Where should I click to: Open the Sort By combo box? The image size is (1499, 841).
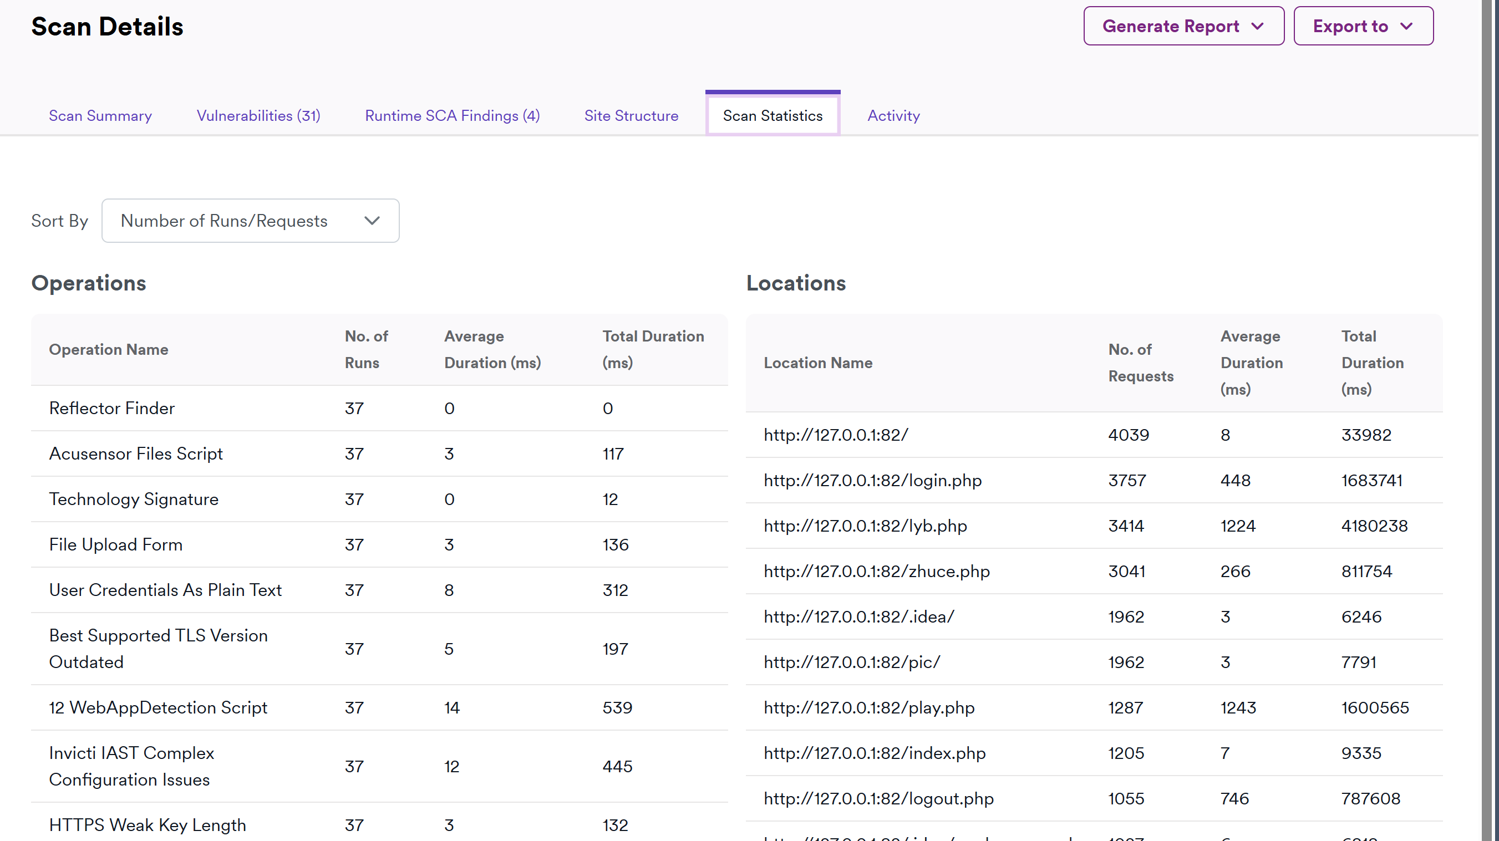[x=250, y=221]
